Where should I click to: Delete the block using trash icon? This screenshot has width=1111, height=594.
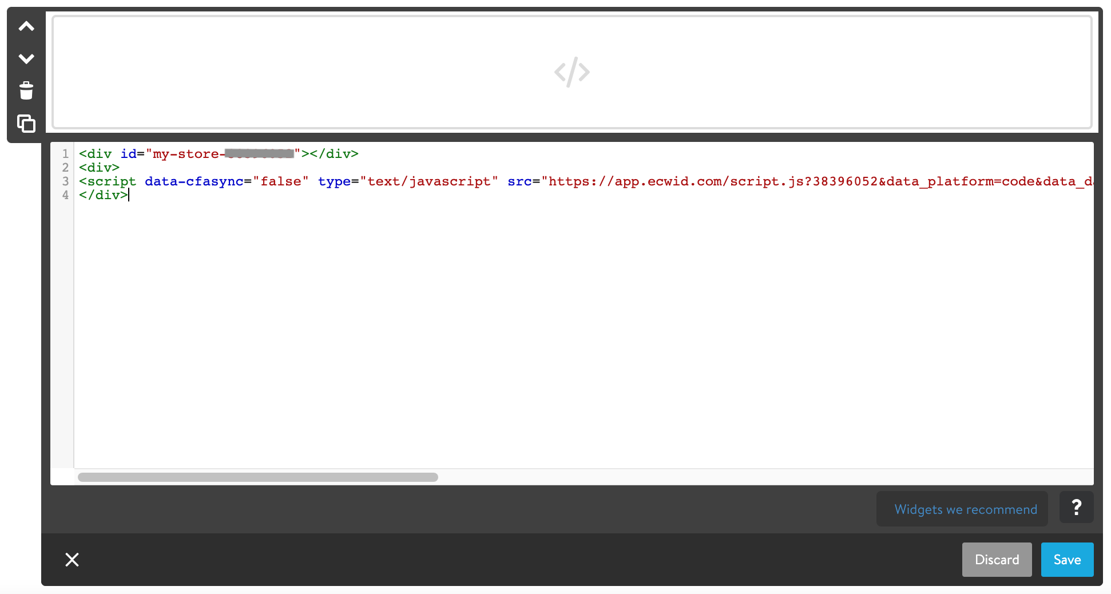pyautogui.click(x=26, y=90)
